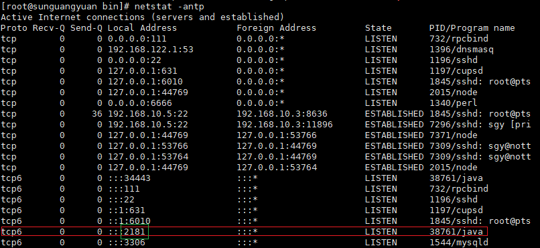
Task: Select local address :::34443
Action: 129,178
